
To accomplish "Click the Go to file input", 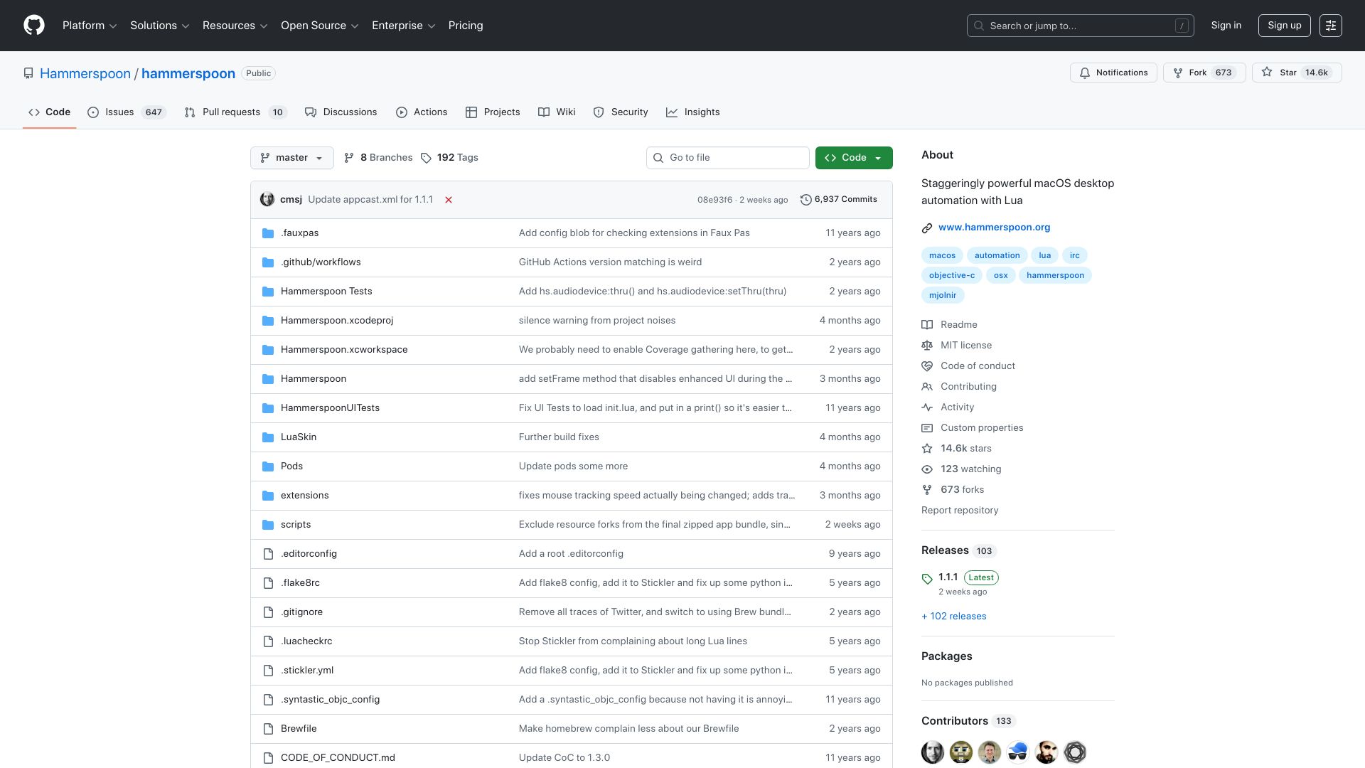I will pos(728,158).
